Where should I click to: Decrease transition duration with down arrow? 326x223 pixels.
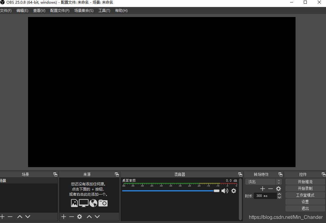click(x=279, y=197)
